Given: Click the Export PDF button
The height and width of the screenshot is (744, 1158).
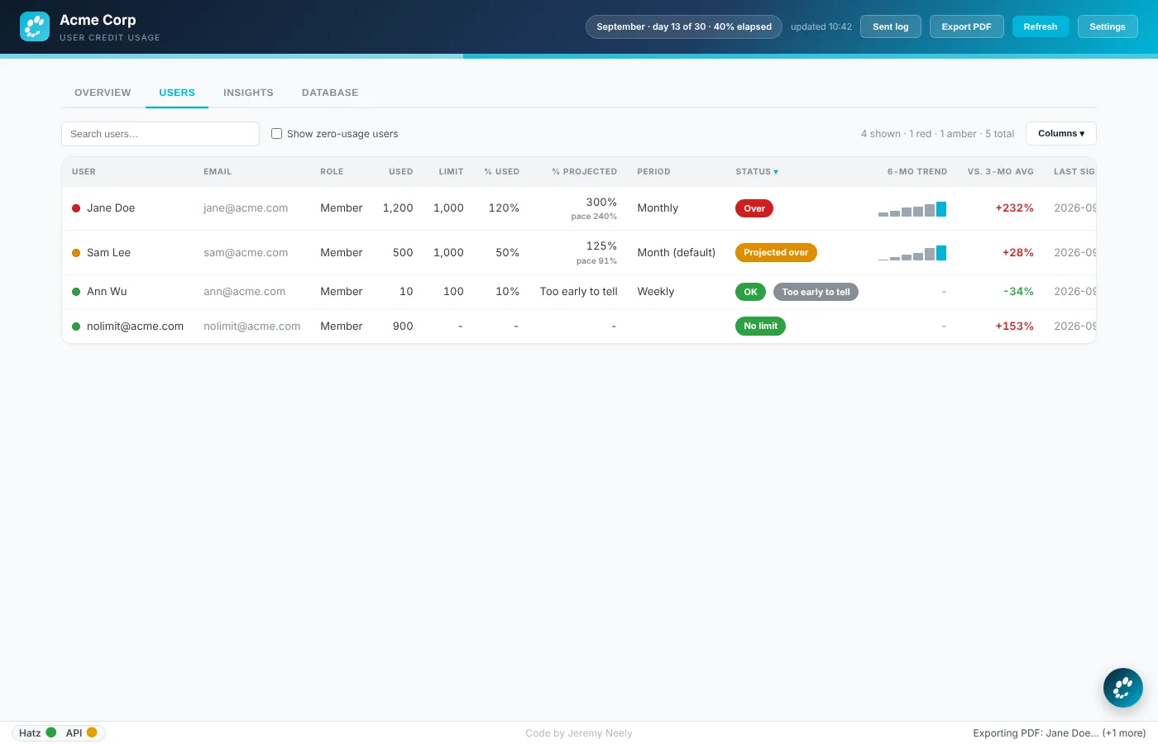Looking at the screenshot, I should tap(966, 26).
